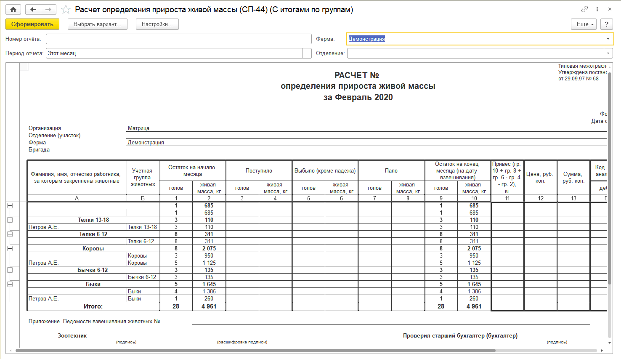Go to the home page icon
This screenshot has width=621, height=359.
click(13, 9)
